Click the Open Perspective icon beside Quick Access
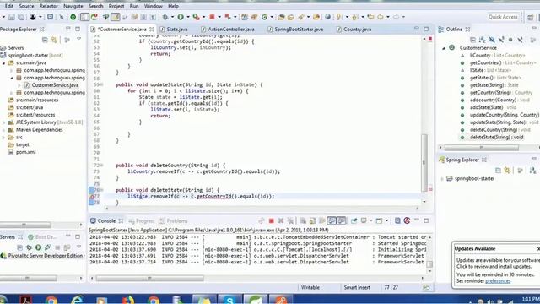The width and height of the screenshot is (540, 304). point(531,17)
